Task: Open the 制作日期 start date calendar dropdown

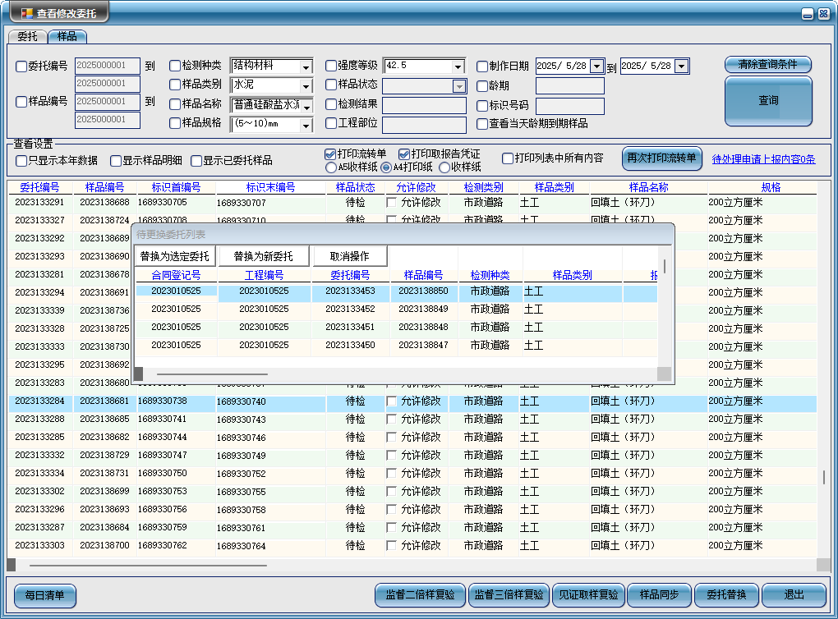Action: 597,66
